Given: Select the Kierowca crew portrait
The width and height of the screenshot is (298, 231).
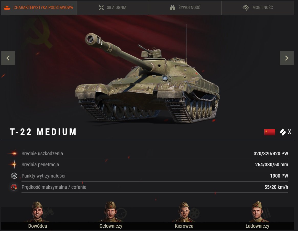Looking at the screenshot, I should coord(184,212).
